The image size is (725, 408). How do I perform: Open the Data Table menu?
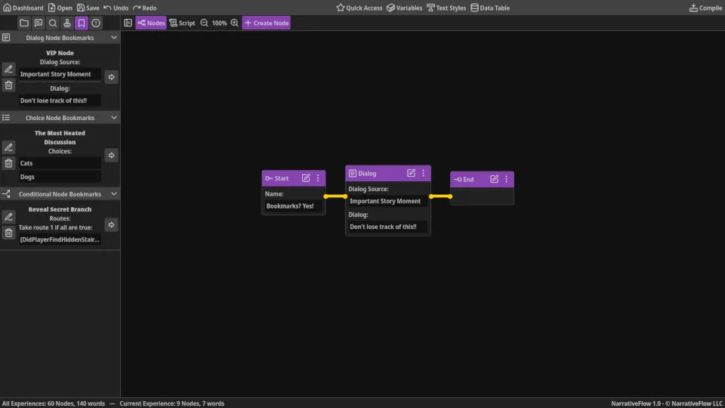tap(489, 8)
